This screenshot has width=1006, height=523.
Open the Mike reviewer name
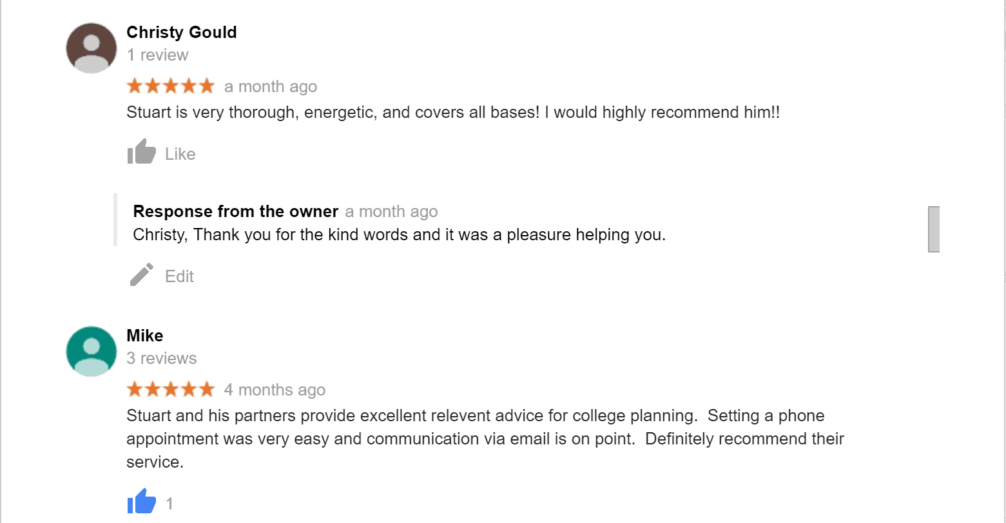pos(145,336)
